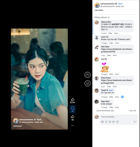Open Limm Txt's default profile avatar
Image resolution: width=140 pixels, height=147 pixels.
97,37
